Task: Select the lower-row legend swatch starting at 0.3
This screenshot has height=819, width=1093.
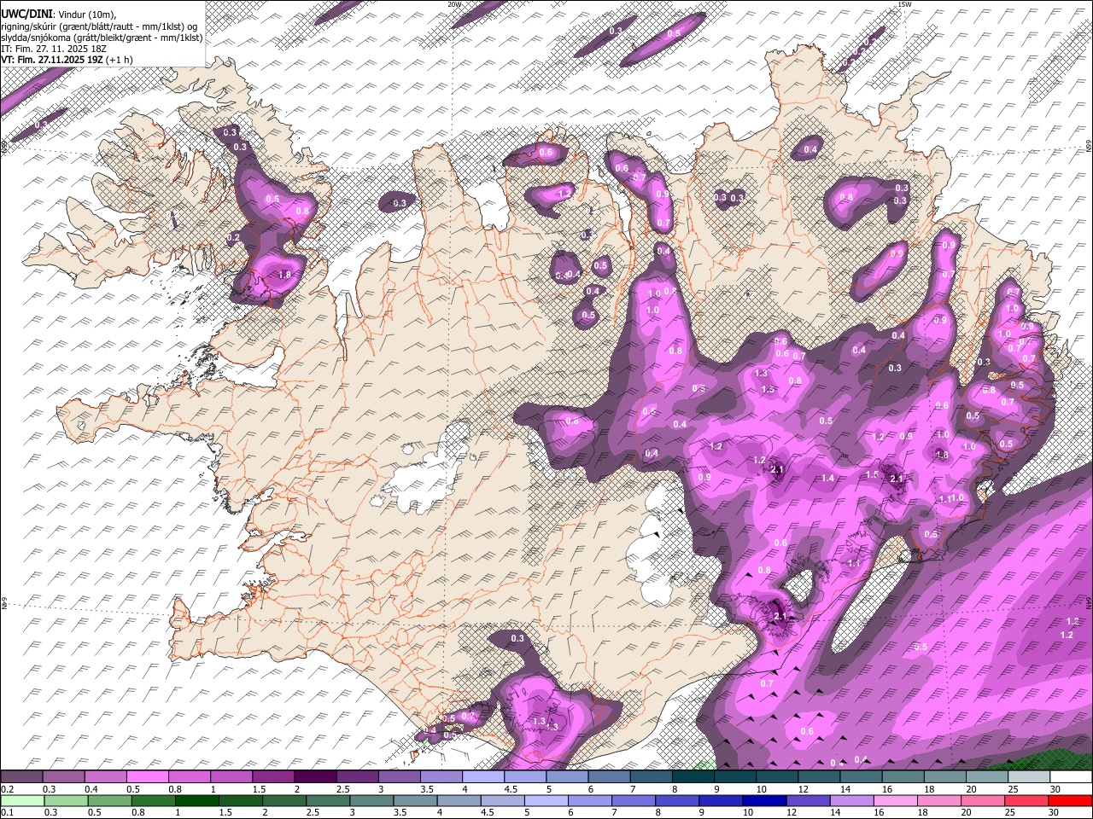Action: pos(64,801)
